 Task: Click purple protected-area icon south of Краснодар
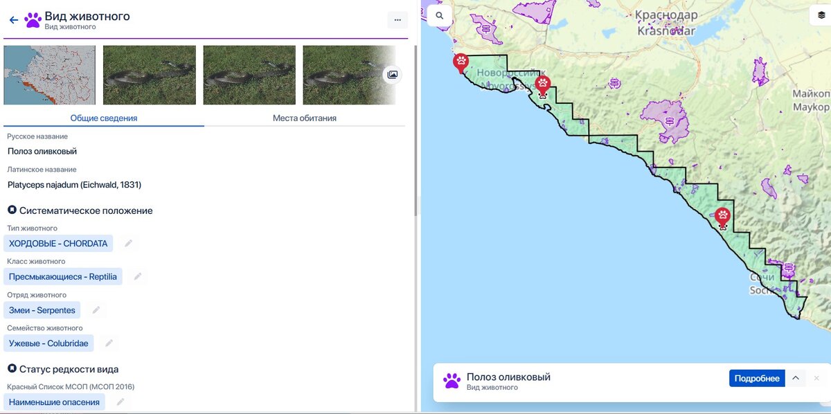click(669, 122)
